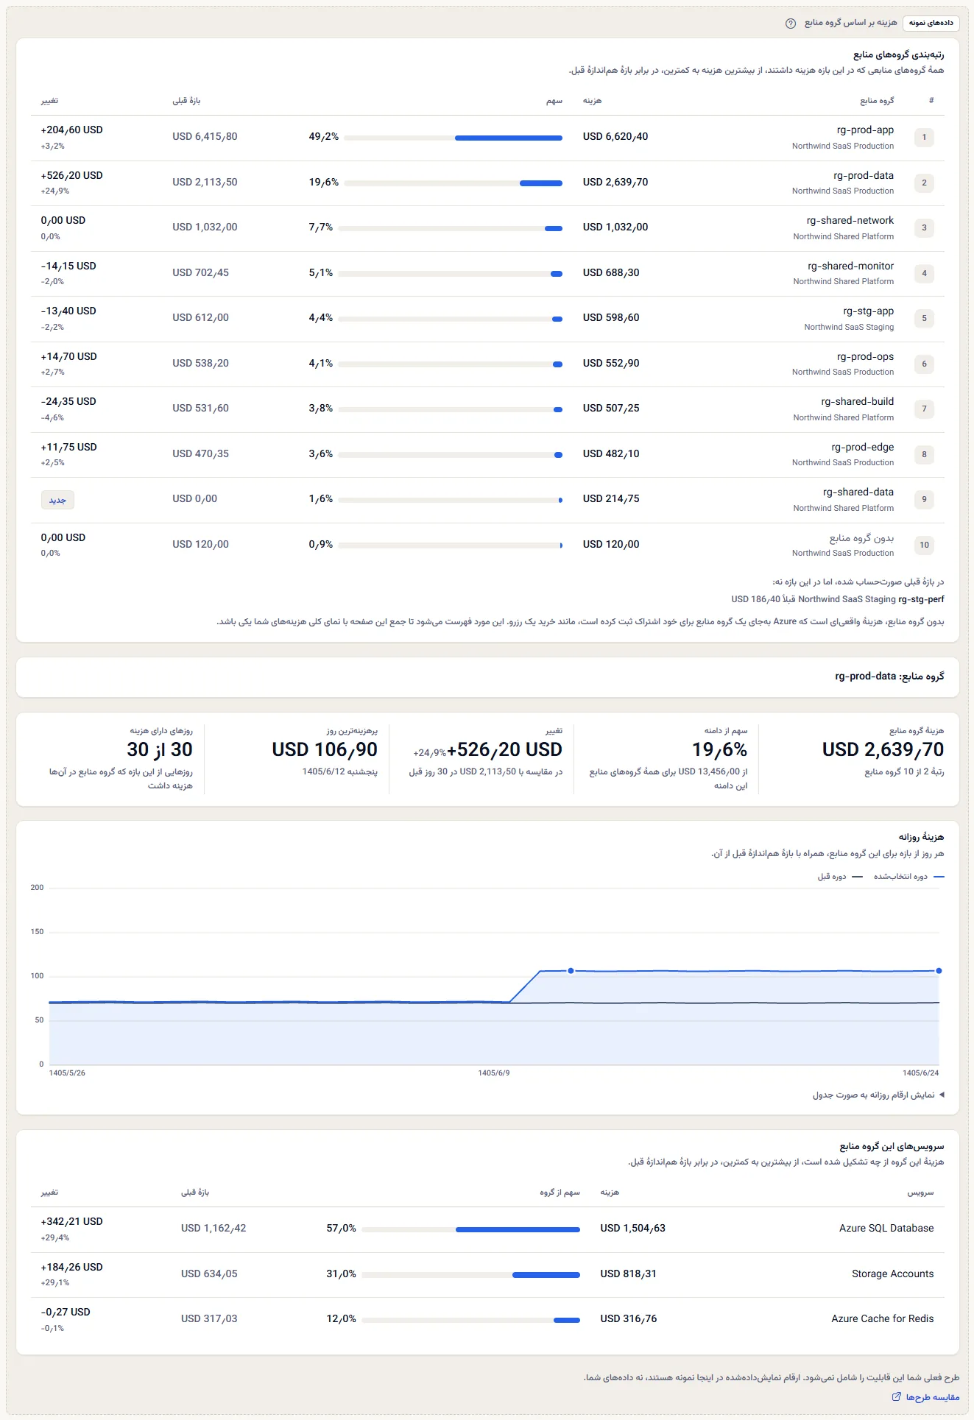
Task: Click the USD 2,639,70 group cost figure
Action: coord(883,749)
